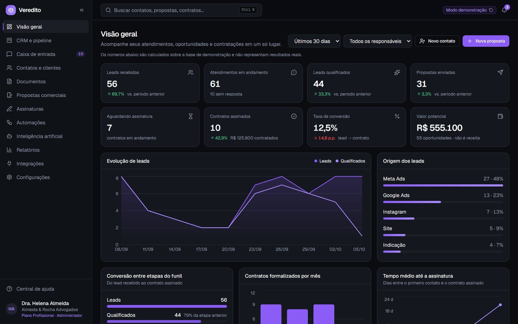
Task: Click the plug icon beside Integrações
Action: 9,164
